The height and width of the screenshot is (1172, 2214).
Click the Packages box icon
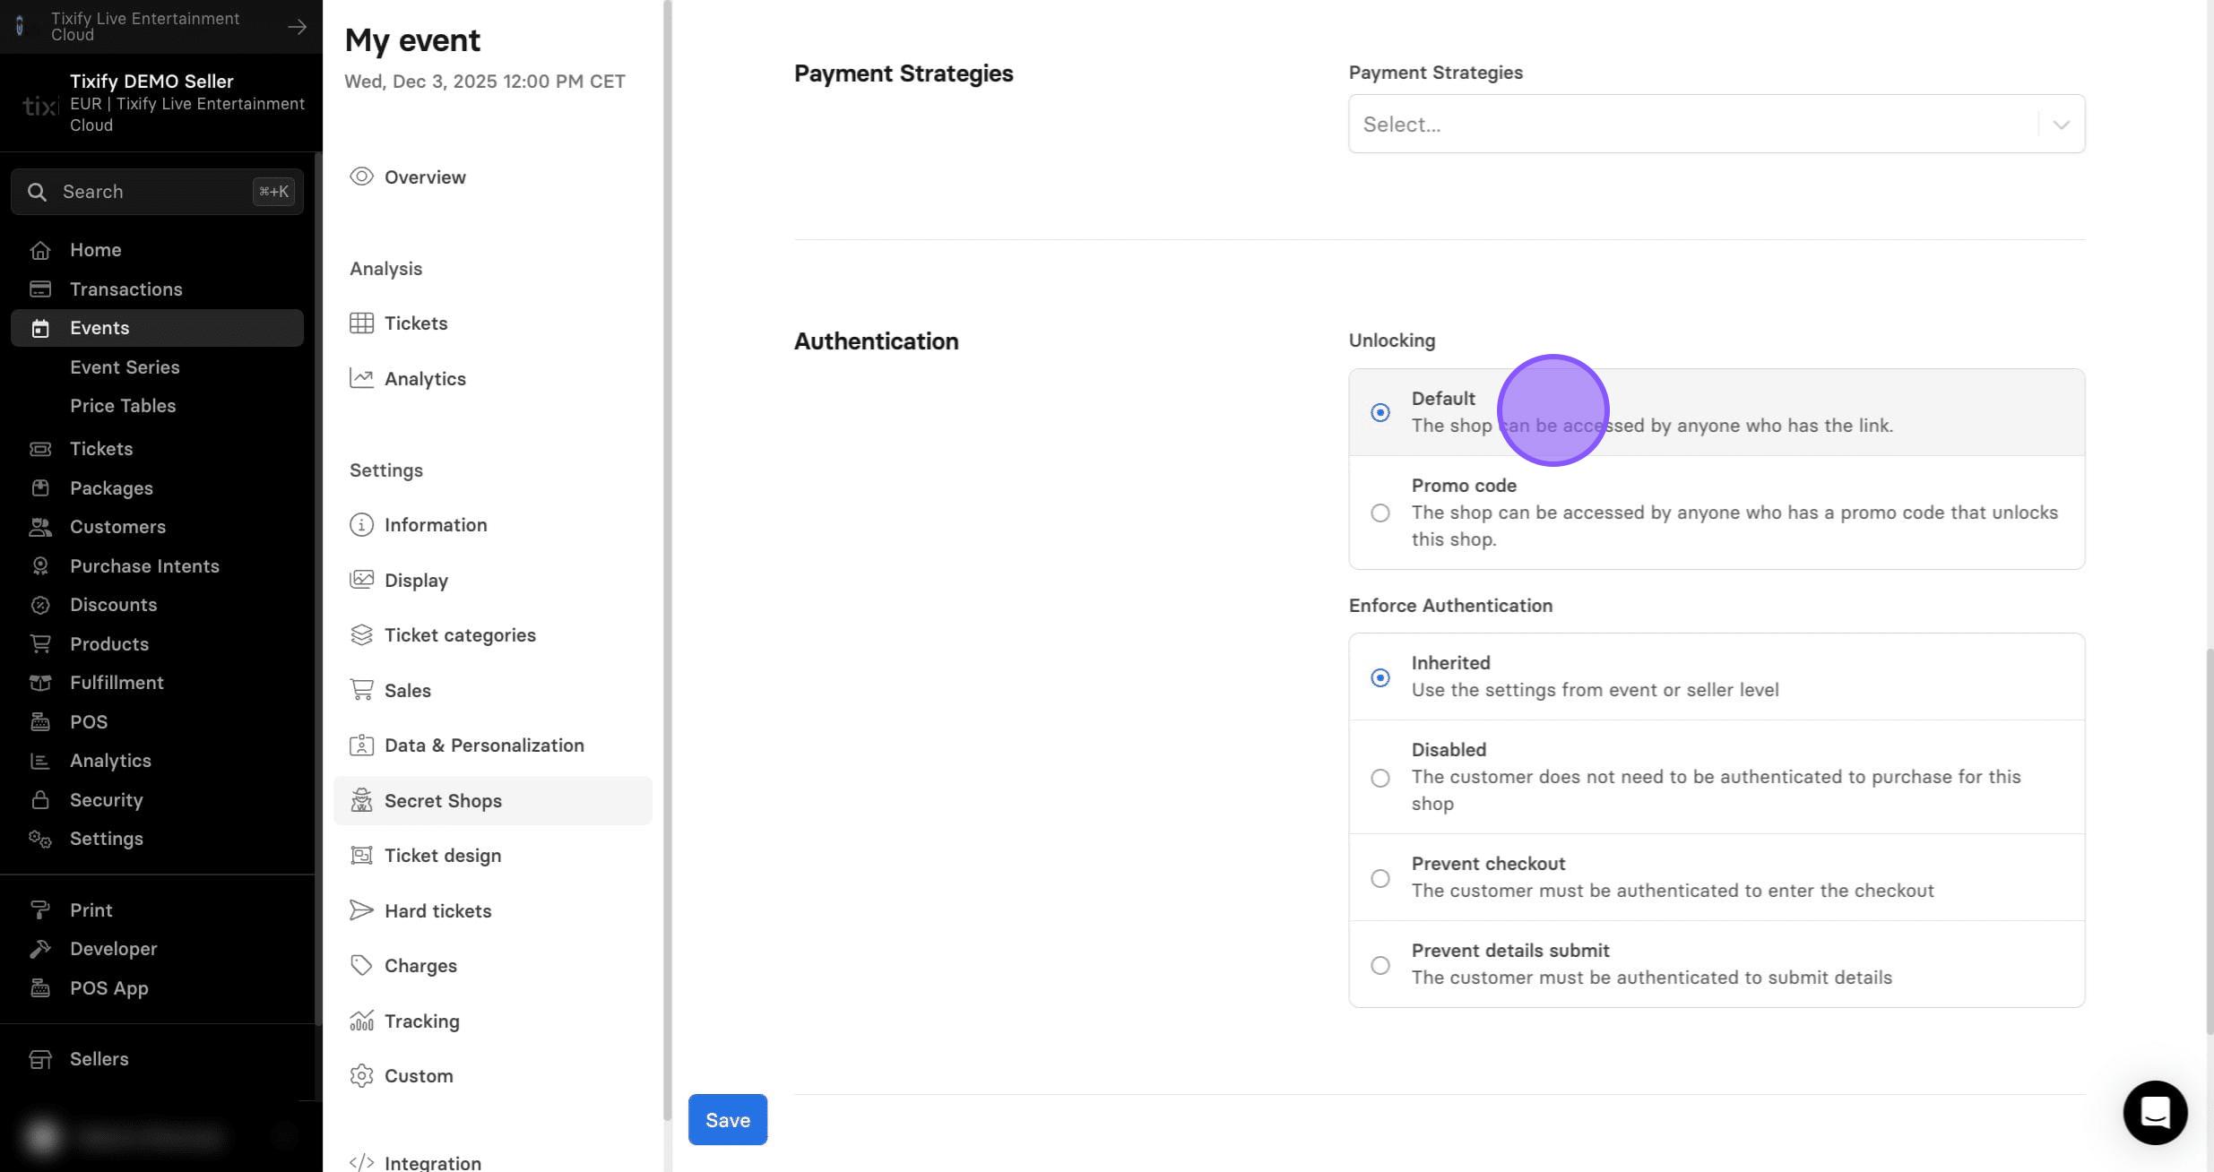(40, 488)
